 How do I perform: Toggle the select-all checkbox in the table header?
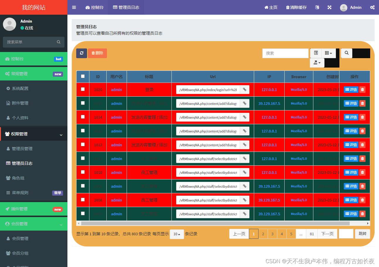pos(83,76)
